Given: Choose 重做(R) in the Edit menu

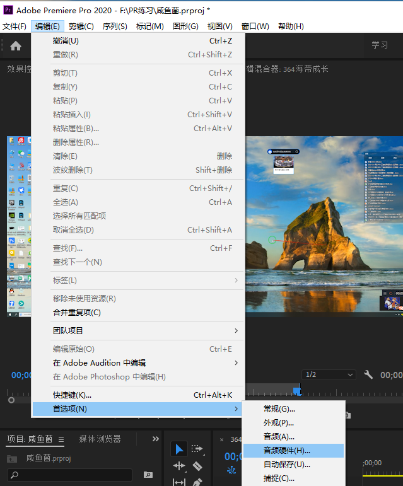Looking at the screenshot, I should (137, 55).
